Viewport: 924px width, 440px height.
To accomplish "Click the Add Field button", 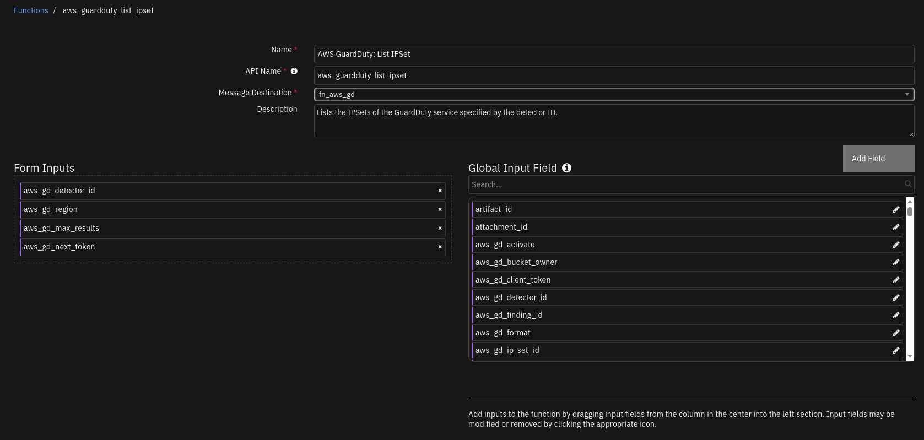I will click(x=878, y=159).
